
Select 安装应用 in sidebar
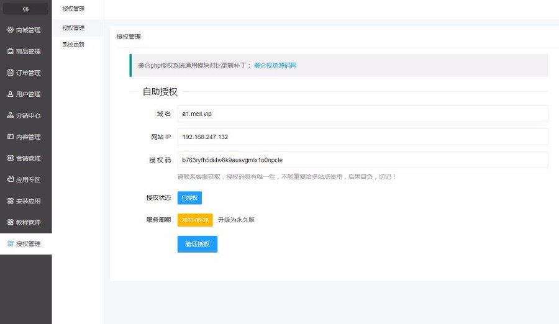[28, 201]
